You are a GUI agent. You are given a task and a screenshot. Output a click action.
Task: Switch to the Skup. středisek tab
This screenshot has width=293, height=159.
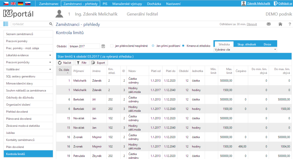pos(246,44)
